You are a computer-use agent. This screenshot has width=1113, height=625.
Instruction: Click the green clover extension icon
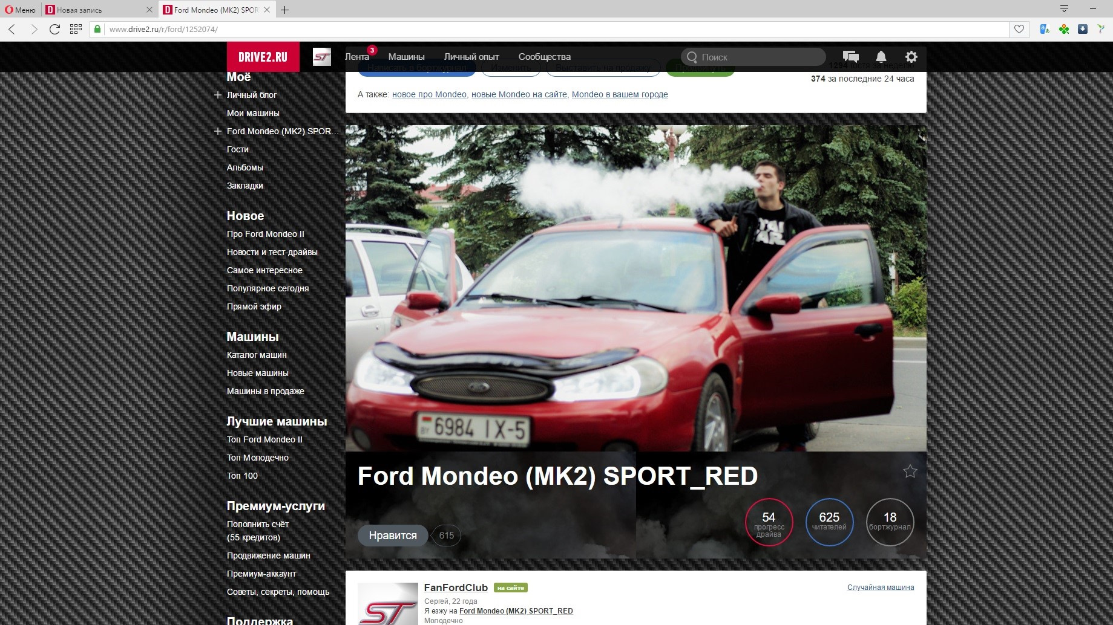(1064, 29)
